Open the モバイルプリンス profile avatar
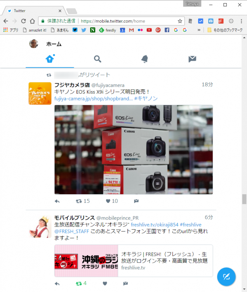 (40, 227)
